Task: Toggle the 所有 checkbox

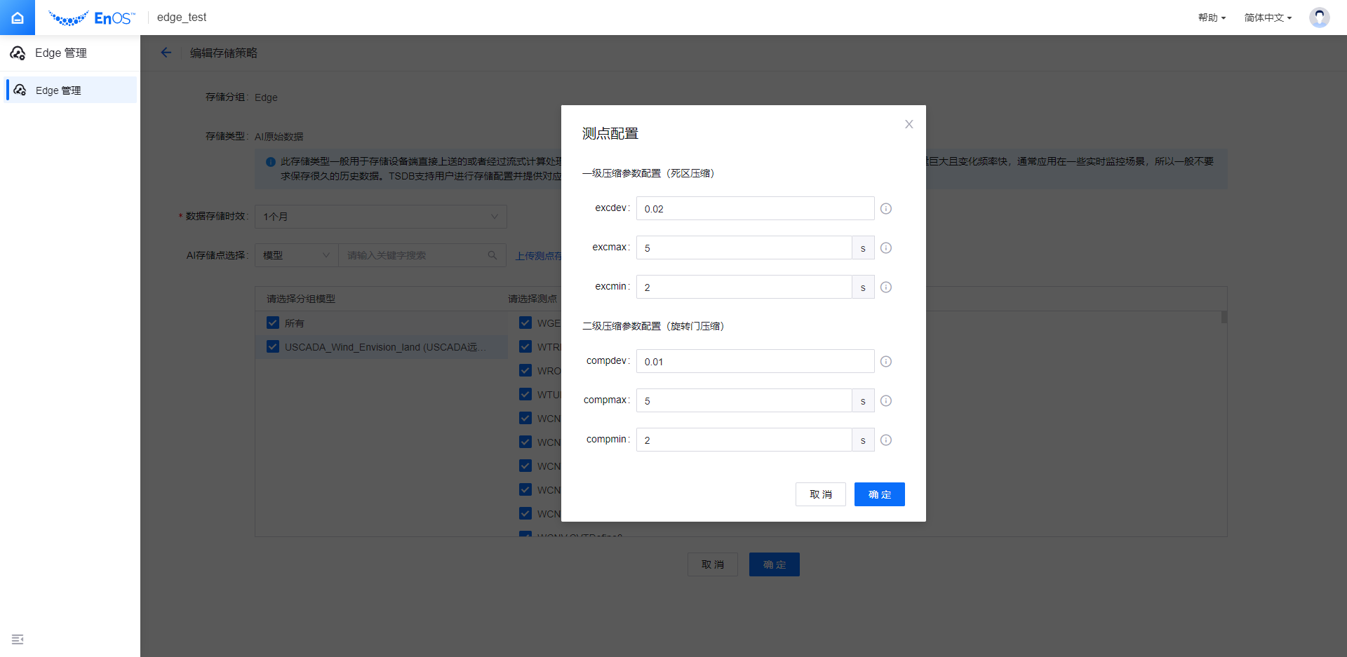Action: click(273, 323)
